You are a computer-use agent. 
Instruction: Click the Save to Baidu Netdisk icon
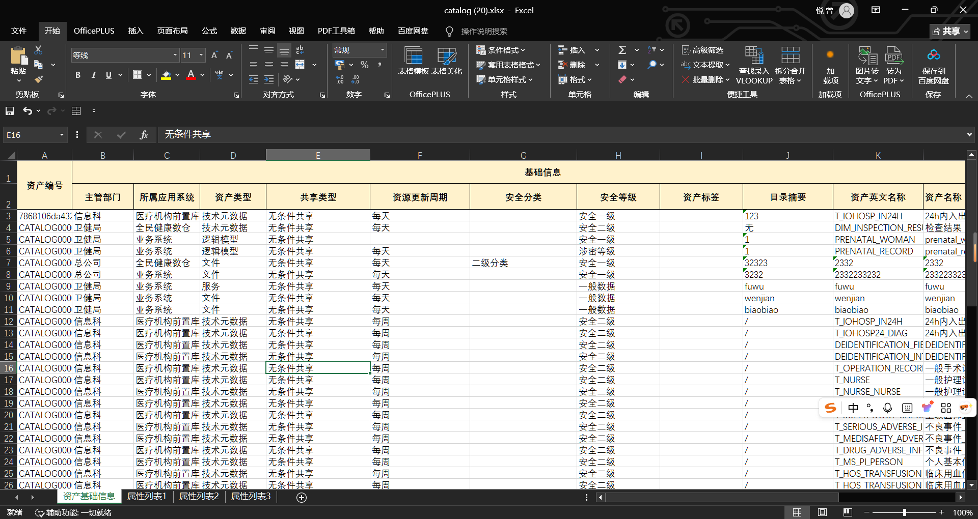(x=933, y=55)
